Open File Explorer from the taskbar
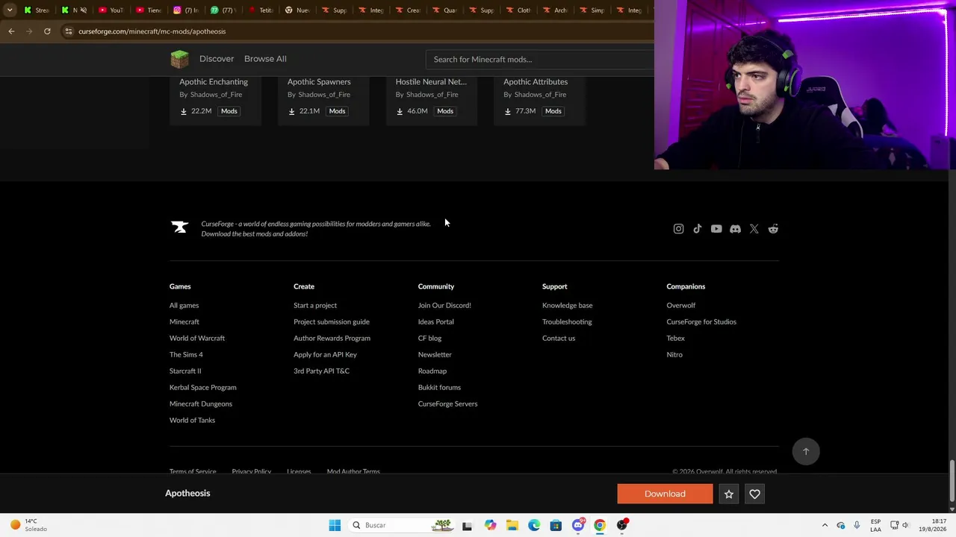The height and width of the screenshot is (537, 956). pos(512,525)
